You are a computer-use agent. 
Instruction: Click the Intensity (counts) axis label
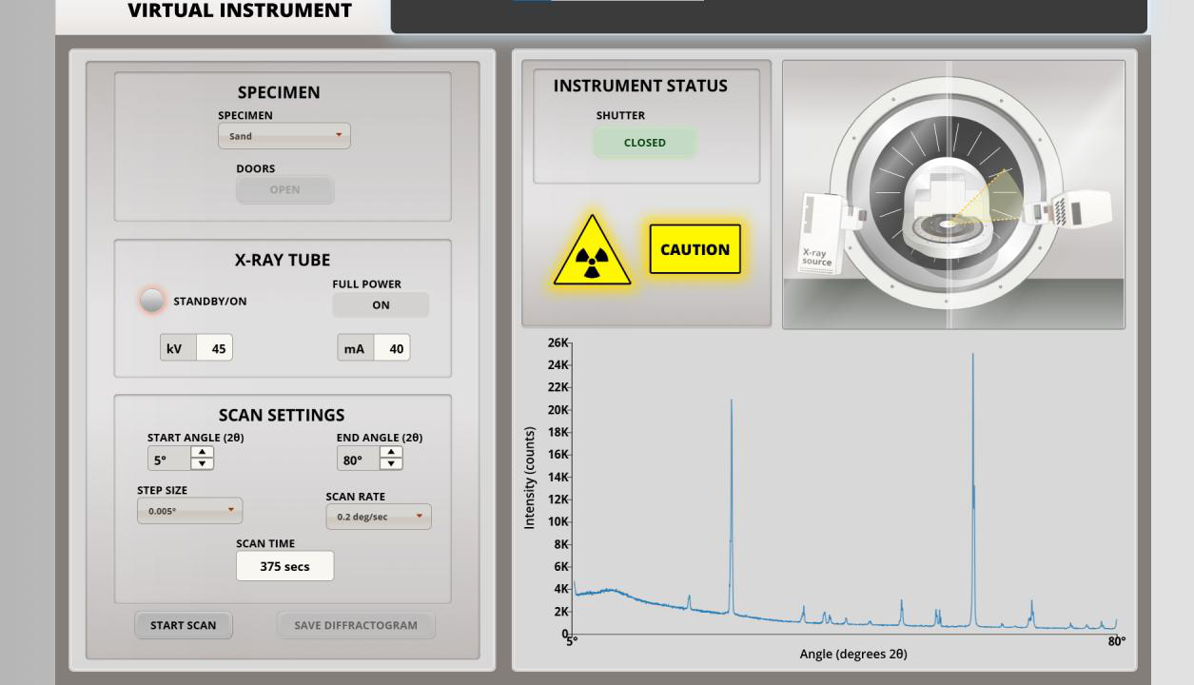pyautogui.click(x=530, y=478)
